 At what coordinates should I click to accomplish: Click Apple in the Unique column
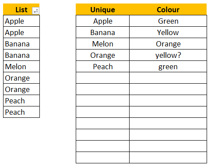tap(102, 21)
